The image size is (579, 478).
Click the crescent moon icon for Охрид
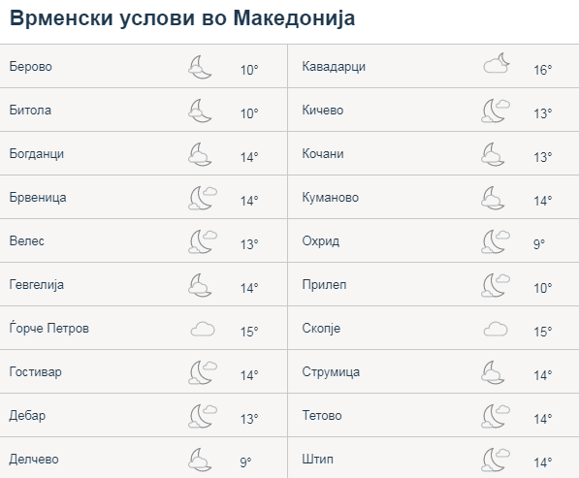[x=496, y=241]
